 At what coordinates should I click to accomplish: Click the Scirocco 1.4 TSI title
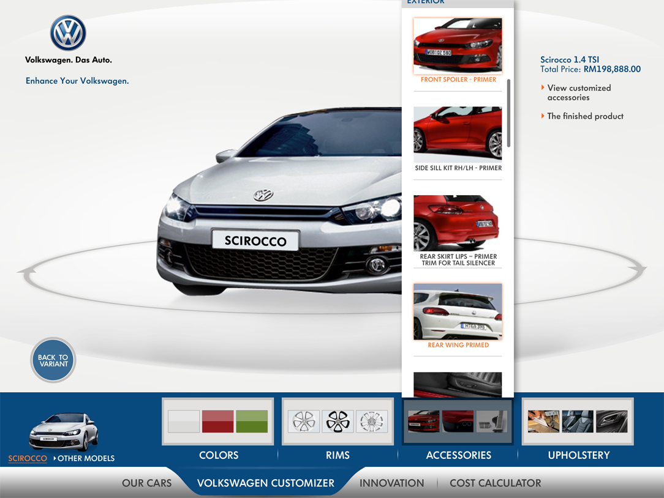pyautogui.click(x=570, y=60)
